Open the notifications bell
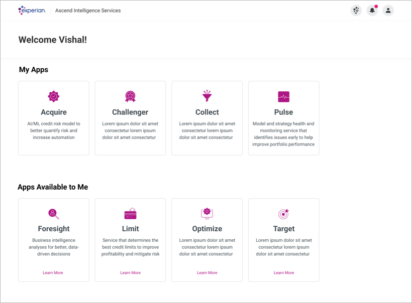Image resolution: width=412 pixels, height=303 pixels. pyautogui.click(x=372, y=10)
